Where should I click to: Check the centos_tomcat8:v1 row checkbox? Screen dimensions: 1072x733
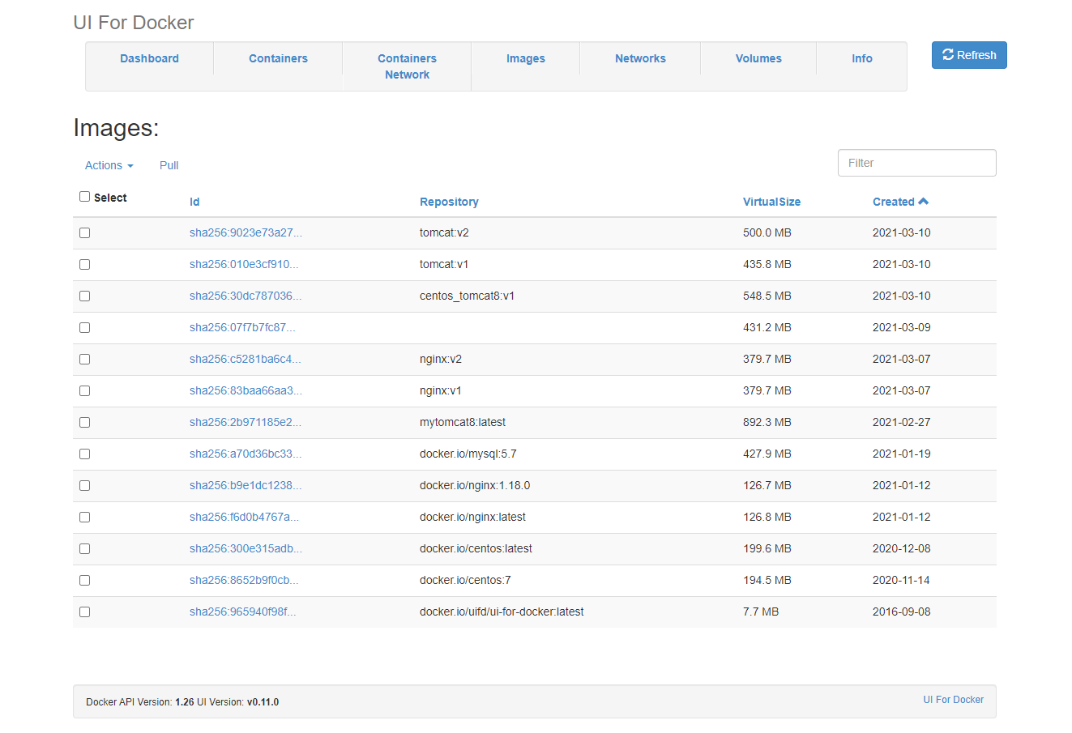click(84, 296)
